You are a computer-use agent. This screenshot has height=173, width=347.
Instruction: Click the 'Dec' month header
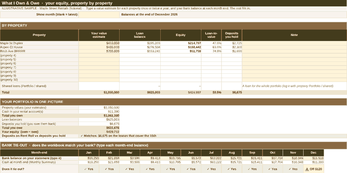(x=314, y=153)
